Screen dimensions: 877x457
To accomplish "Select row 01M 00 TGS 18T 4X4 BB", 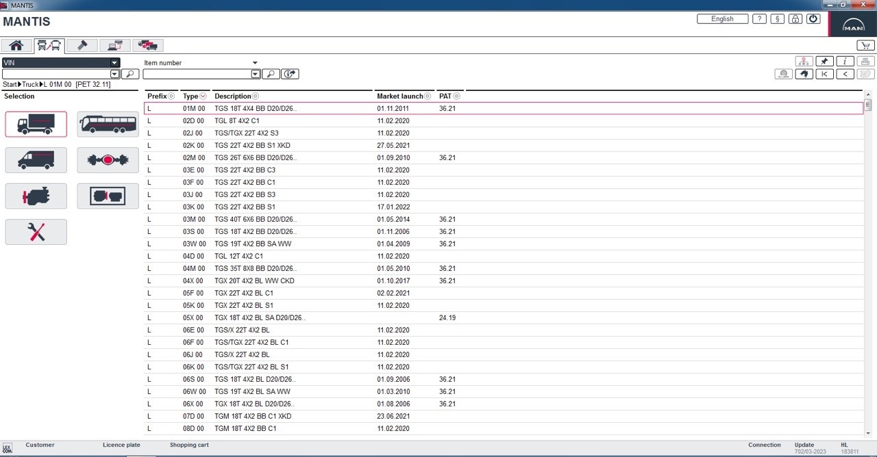I will pos(504,108).
